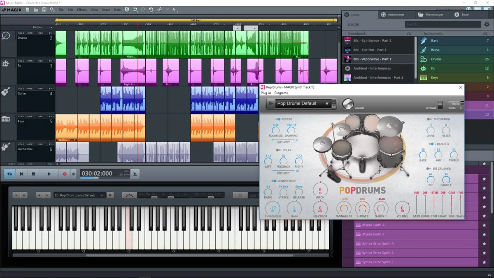Select the scissors split tool in the toolbar
The image size is (494, 278).
159,10
